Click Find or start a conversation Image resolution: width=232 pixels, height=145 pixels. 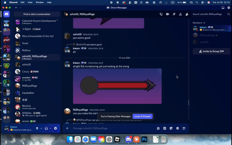(x=37, y=14)
